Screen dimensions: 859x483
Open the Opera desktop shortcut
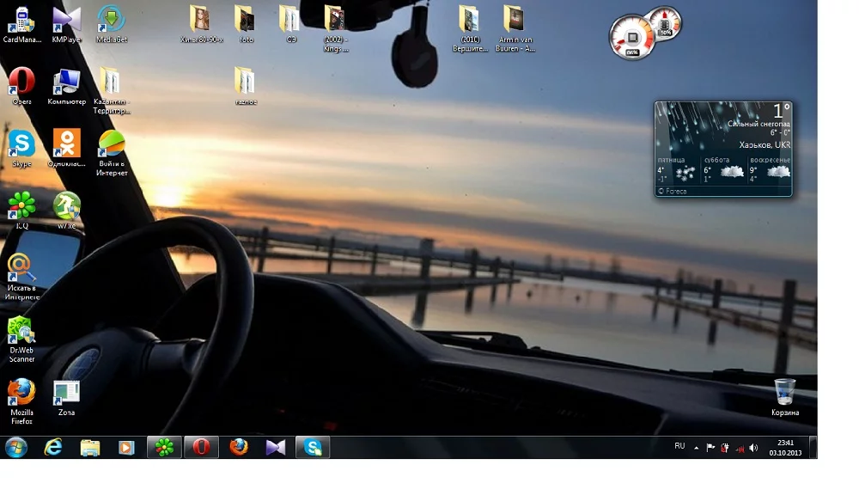(x=21, y=83)
